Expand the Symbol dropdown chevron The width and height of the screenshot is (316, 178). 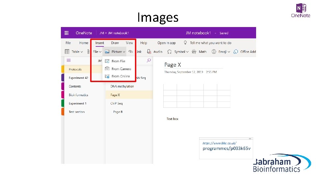point(187,52)
